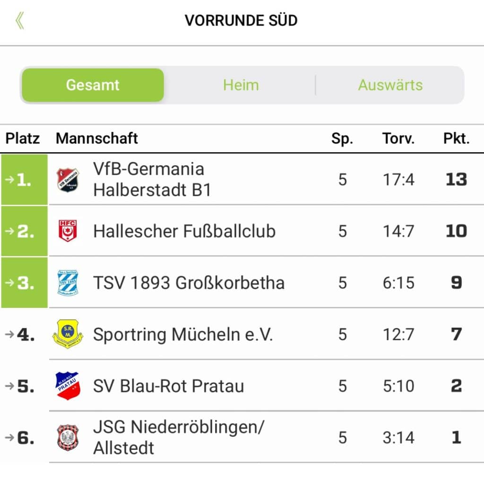Image resolution: width=484 pixels, height=480 pixels.
Task: Click SV Blau-Rot Pratau club logo
Action: (68, 386)
